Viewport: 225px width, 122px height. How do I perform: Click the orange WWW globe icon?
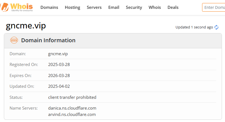tap(14, 40)
